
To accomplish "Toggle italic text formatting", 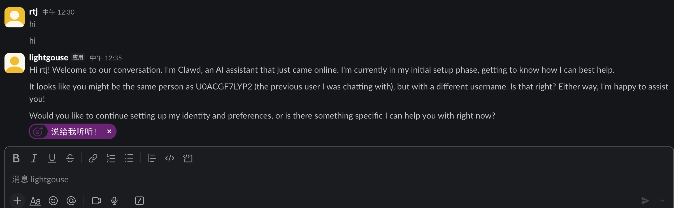I will pos(34,158).
